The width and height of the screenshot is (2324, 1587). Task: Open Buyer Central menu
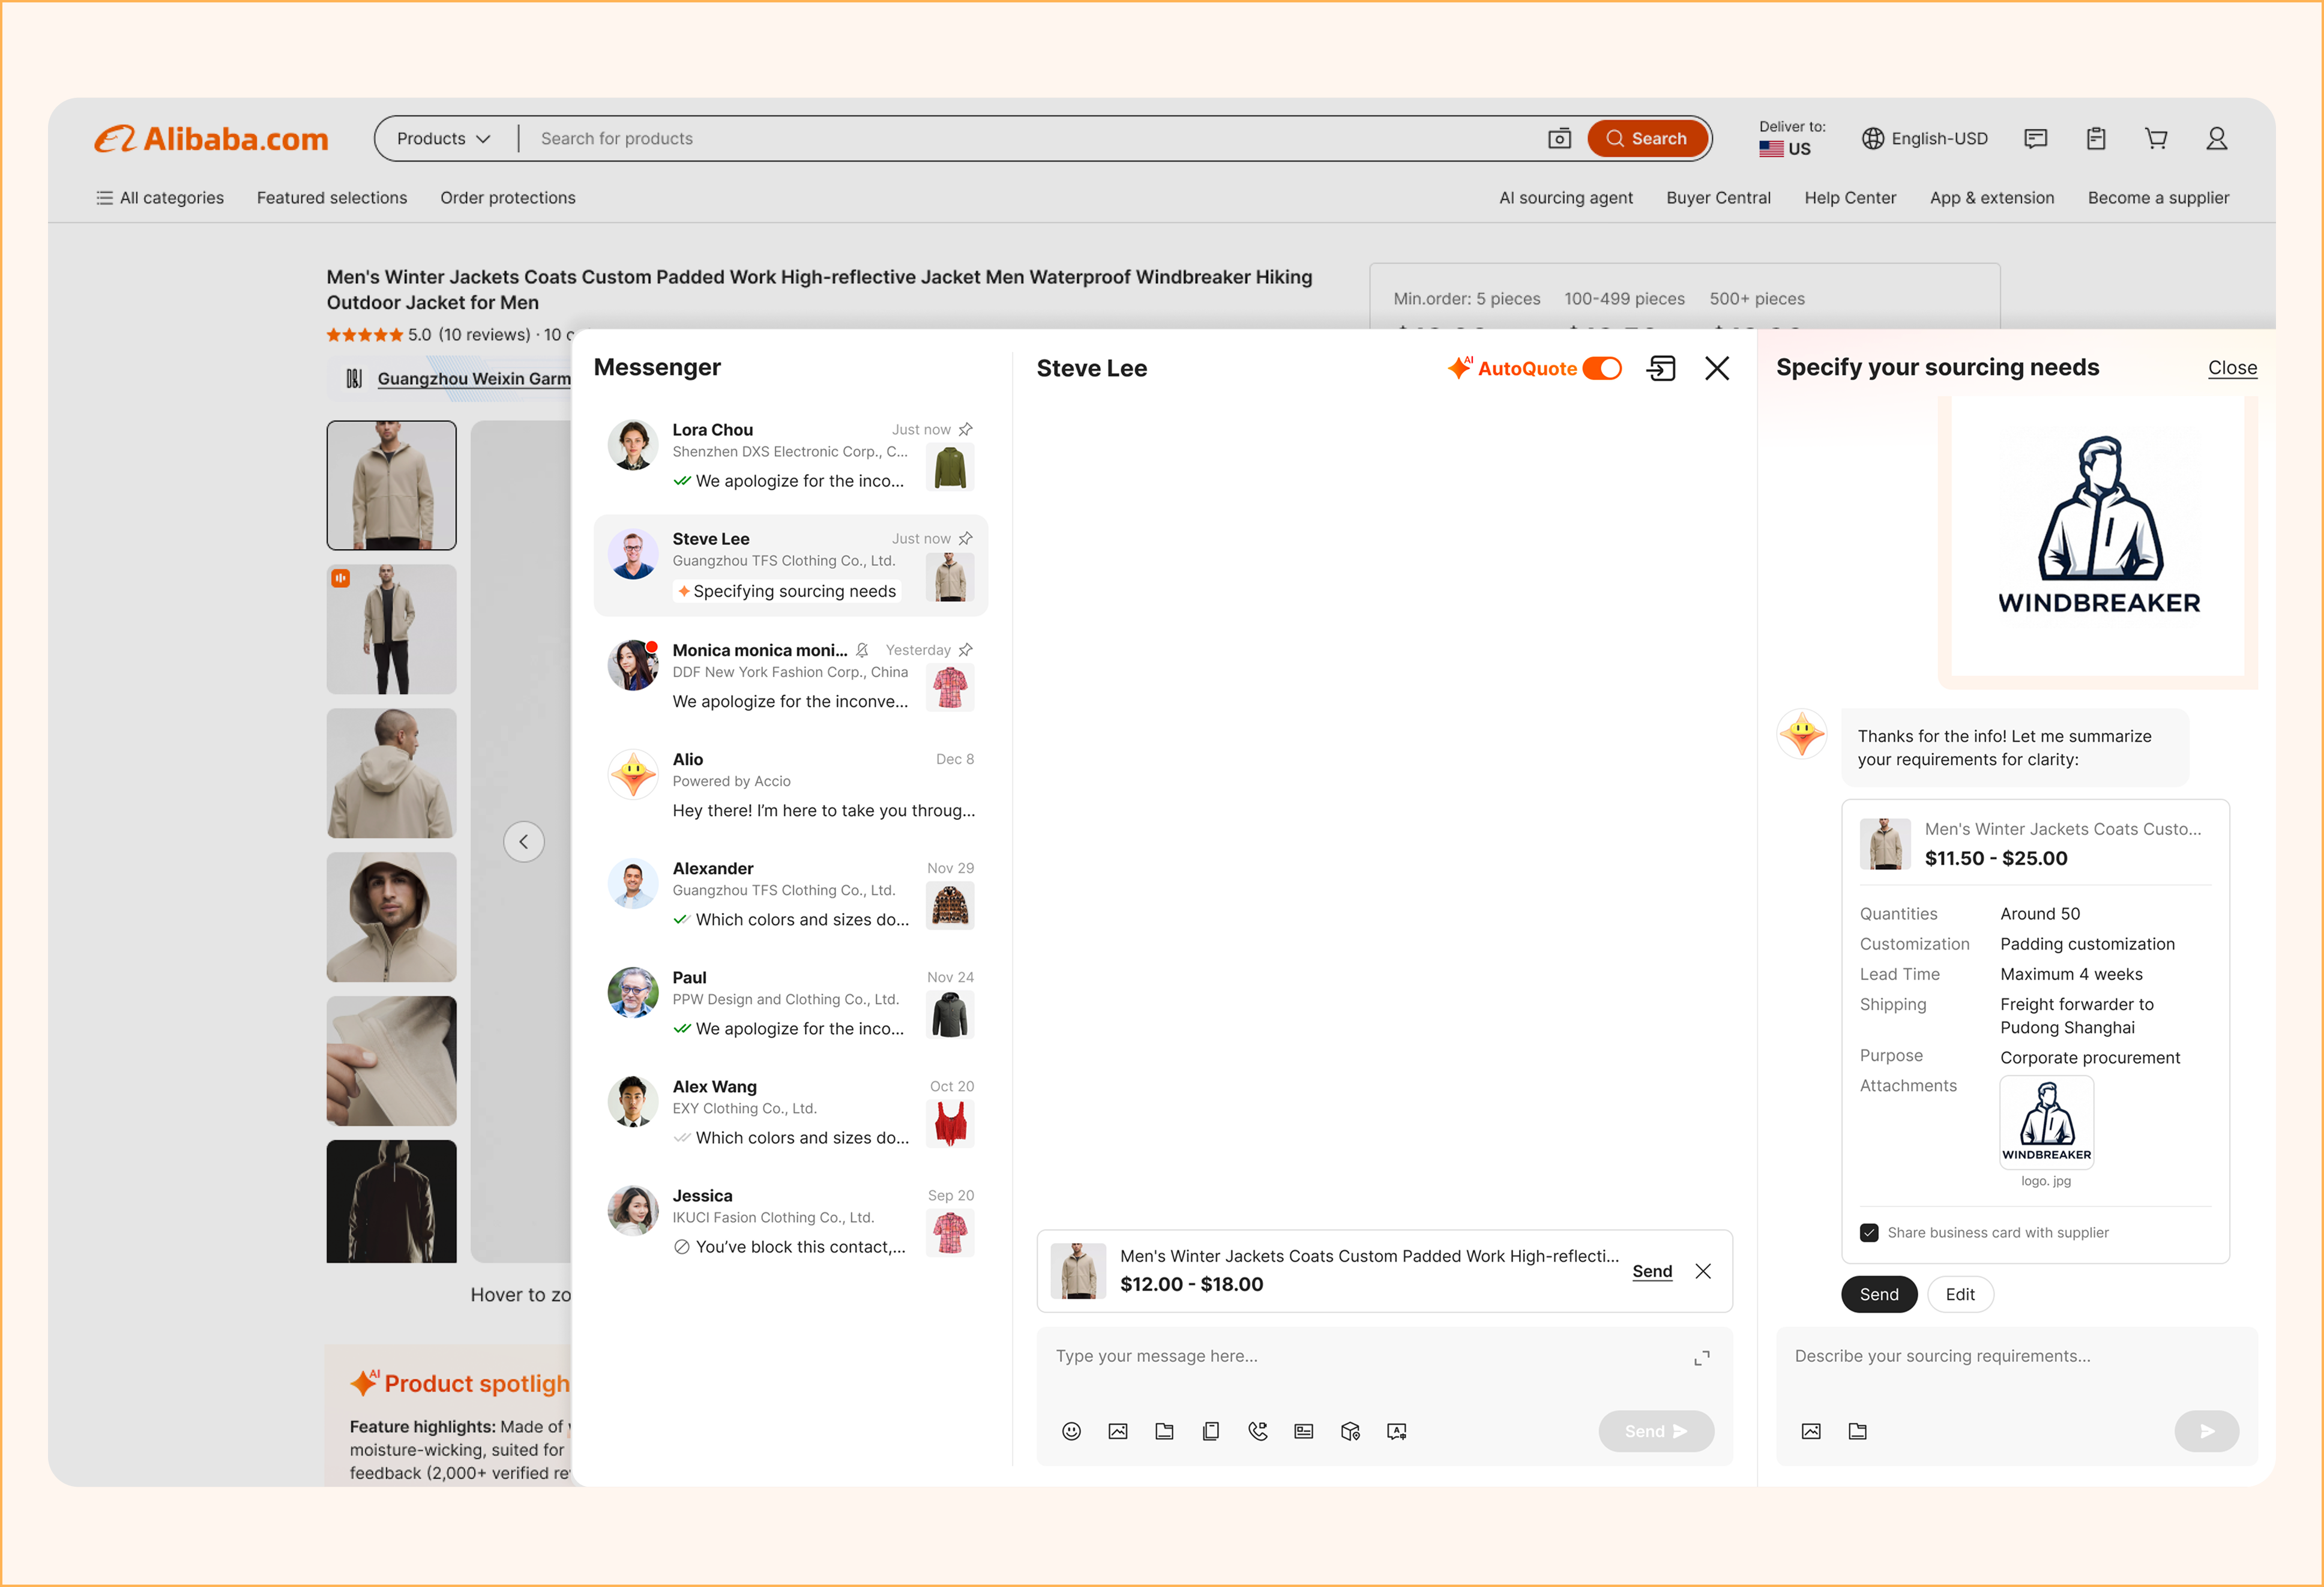click(x=1718, y=198)
